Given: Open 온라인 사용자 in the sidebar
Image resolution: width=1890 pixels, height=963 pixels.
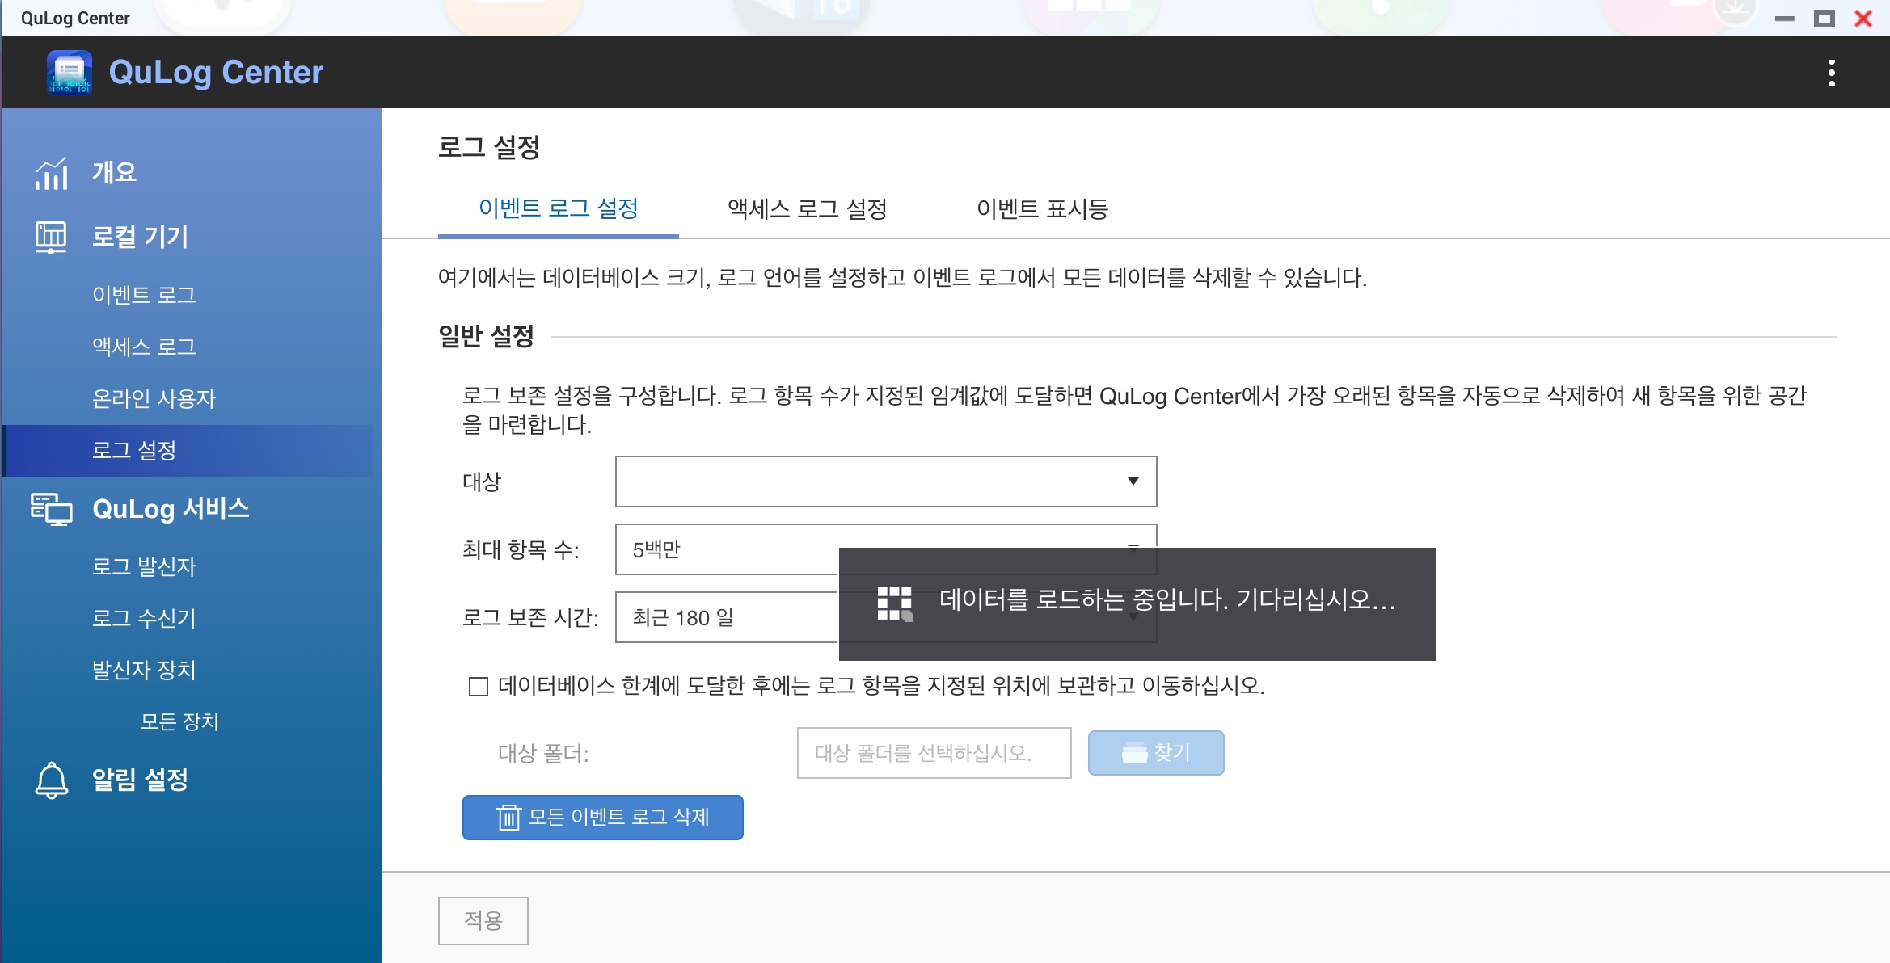Looking at the screenshot, I should [154, 398].
